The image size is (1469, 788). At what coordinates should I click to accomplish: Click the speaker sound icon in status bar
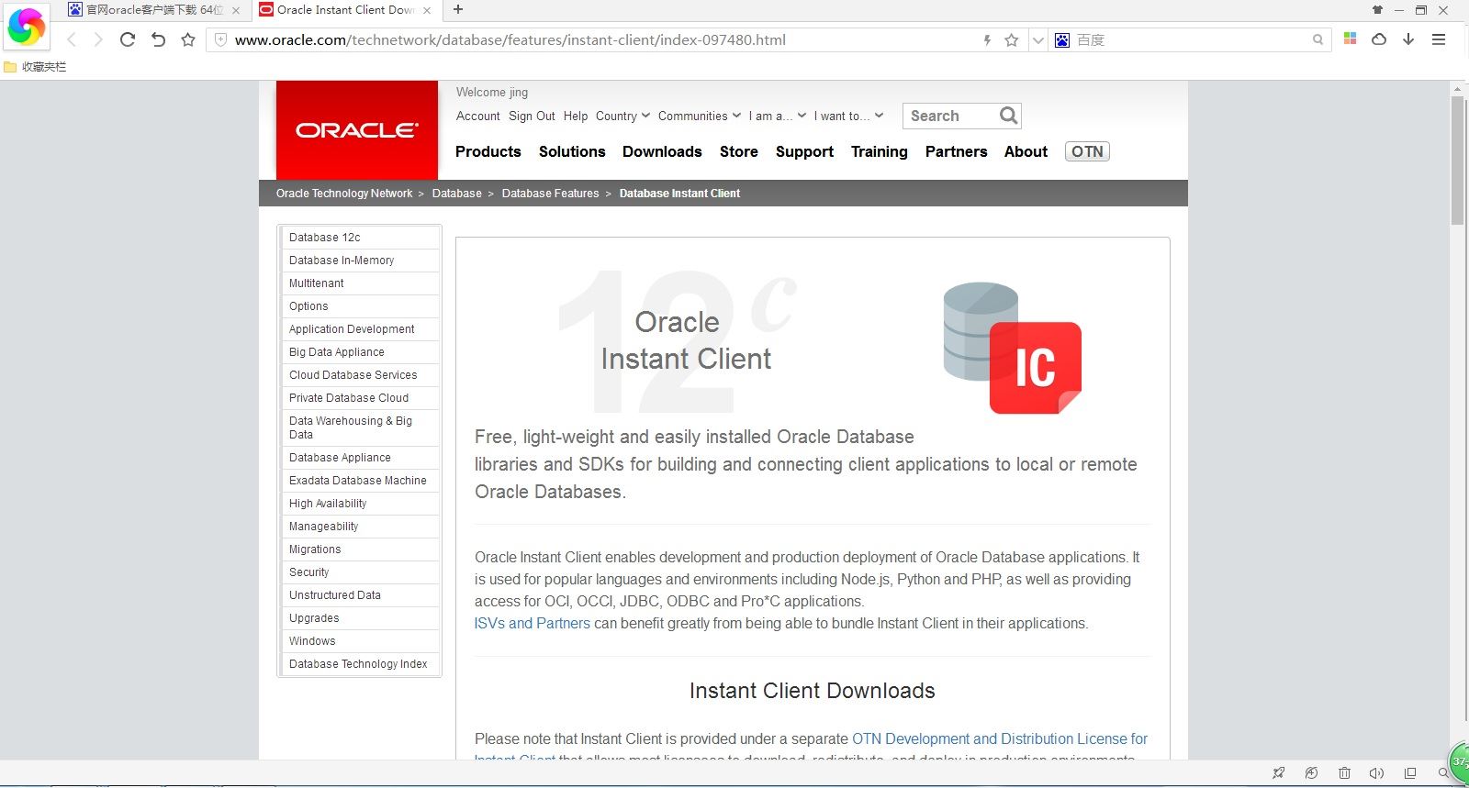coord(1376,773)
